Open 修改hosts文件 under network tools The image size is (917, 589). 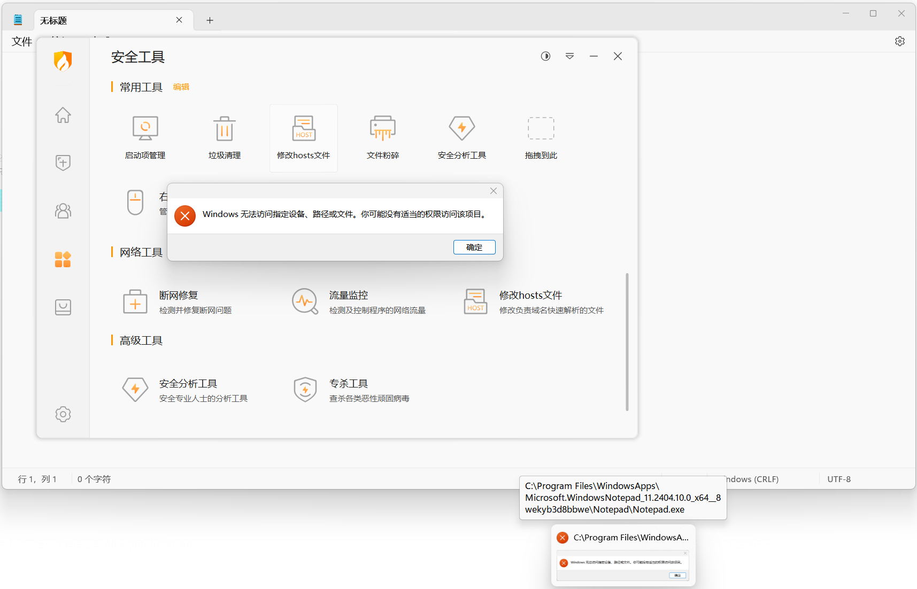click(x=534, y=302)
